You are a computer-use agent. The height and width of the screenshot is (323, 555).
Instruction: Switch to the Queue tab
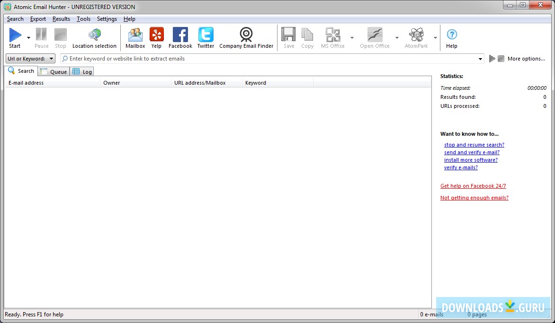tap(53, 71)
